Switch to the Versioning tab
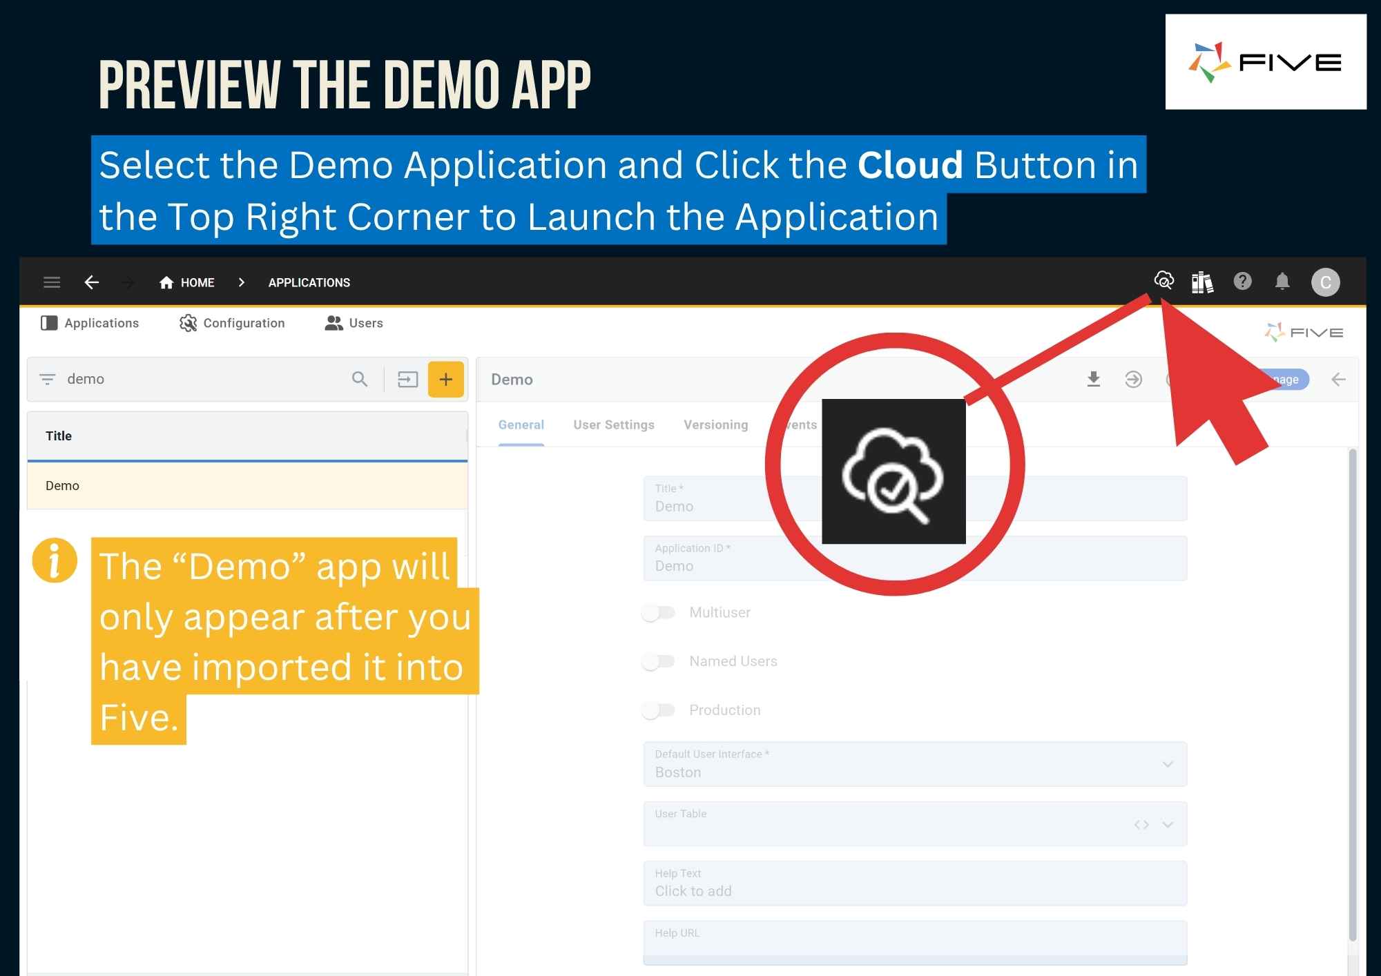 [x=715, y=424]
